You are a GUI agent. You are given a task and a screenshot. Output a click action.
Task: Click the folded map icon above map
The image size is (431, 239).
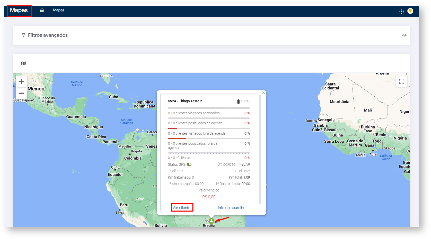coord(23,63)
